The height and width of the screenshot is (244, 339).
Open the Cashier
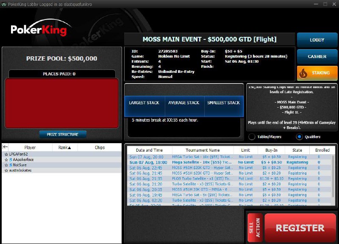317,56
